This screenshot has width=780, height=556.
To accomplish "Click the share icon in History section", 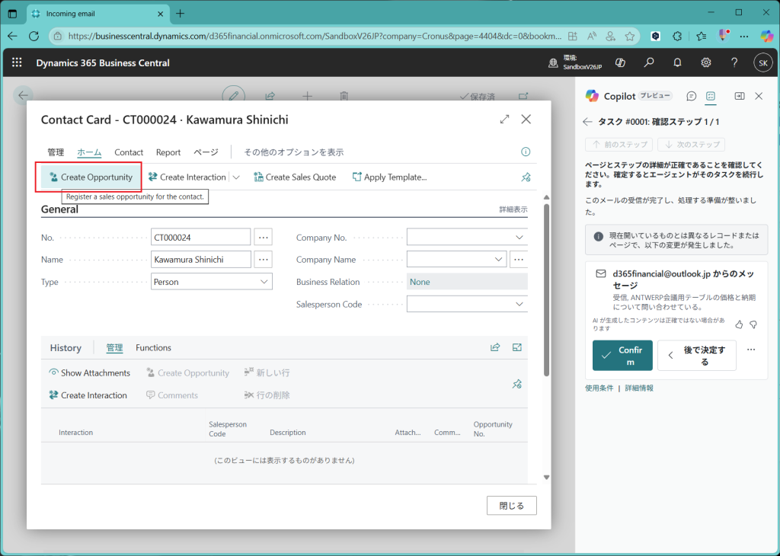I will pyautogui.click(x=495, y=347).
